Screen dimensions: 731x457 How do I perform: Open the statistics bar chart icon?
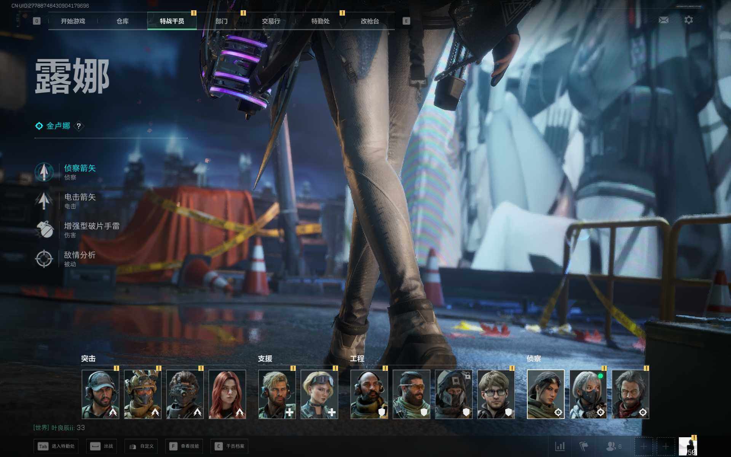click(x=560, y=446)
